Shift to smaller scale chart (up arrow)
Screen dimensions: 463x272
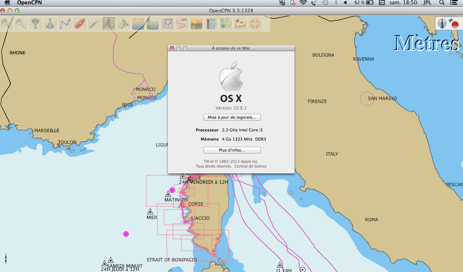pos(50,24)
